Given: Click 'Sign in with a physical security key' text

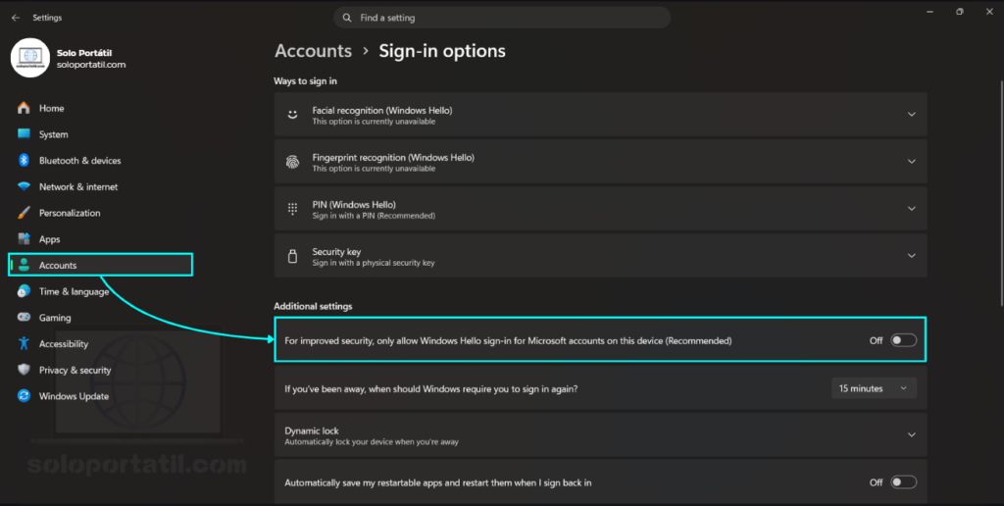Looking at the screenshot, I should pos(374,263).
